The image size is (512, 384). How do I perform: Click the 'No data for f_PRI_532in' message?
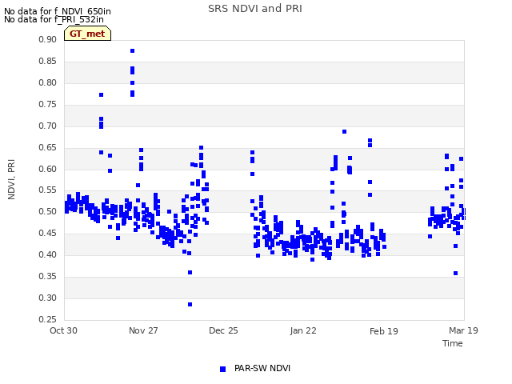click(54, 19)
